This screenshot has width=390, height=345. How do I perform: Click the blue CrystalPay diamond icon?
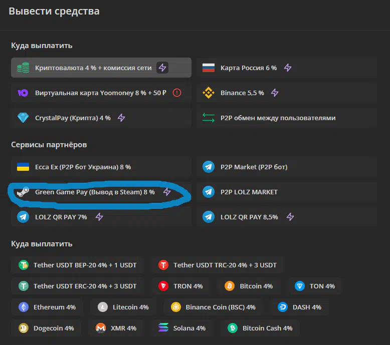point(23,118)
